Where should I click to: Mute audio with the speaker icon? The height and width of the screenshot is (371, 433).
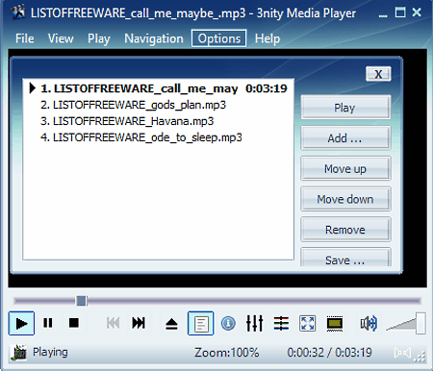click(x=369, y=323)
